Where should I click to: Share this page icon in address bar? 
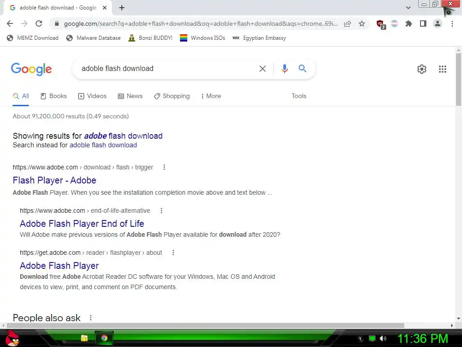(x=347, y=23)
